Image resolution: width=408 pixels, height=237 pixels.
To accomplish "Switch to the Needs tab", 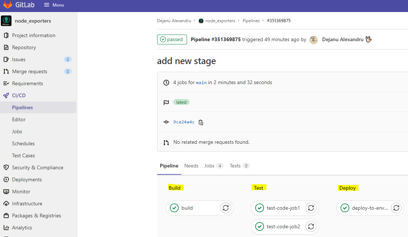I will [191, 166].
